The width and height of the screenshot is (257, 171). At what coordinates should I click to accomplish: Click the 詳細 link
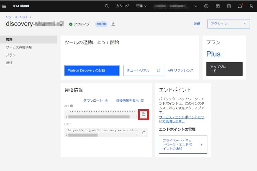click(197, 24)
